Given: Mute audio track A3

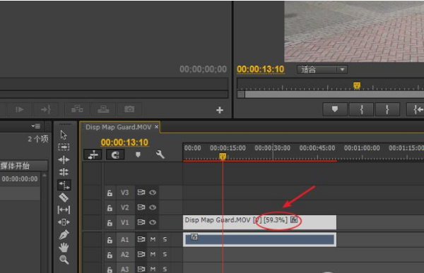Looking at the screenshot, I should 153,269.
